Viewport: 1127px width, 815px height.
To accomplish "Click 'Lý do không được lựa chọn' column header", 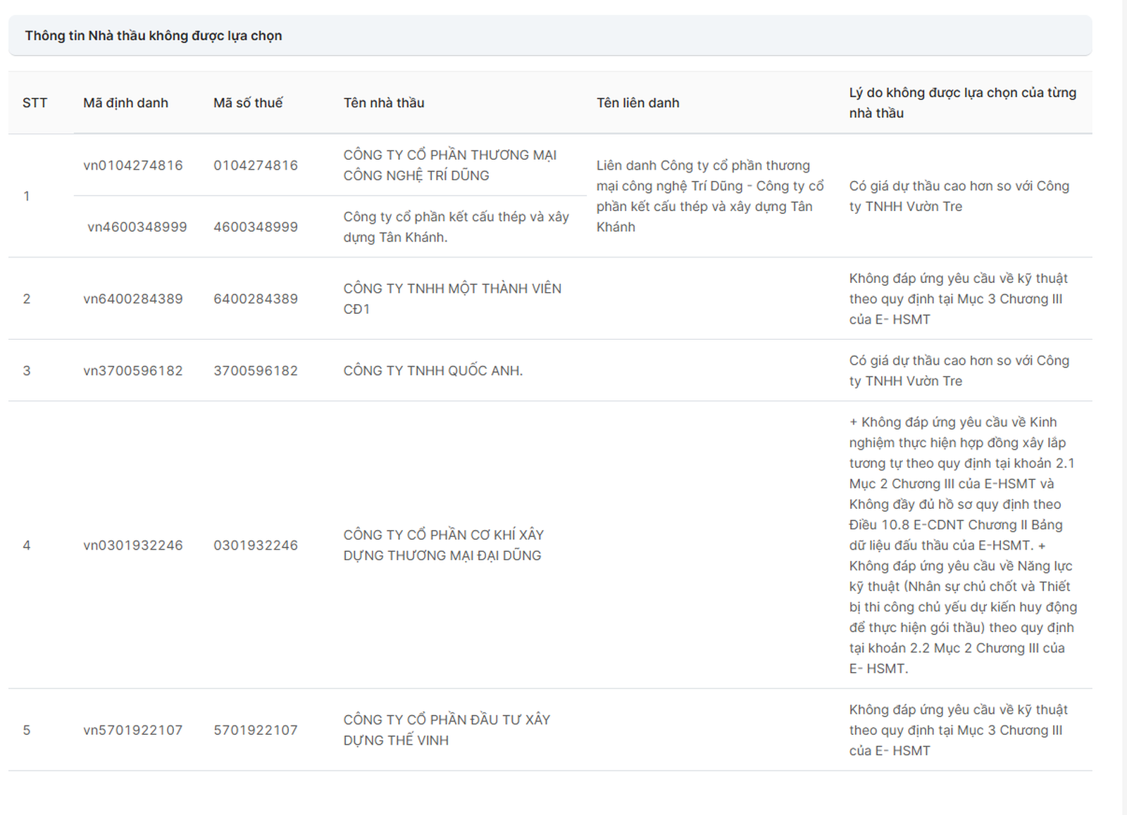I will coord(962,103).
